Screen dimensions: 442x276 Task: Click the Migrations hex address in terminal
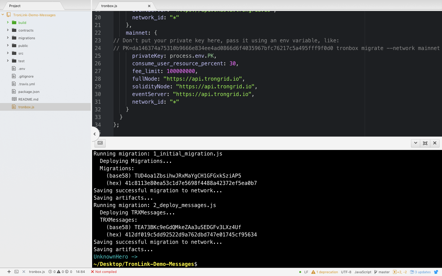point(191,183)
